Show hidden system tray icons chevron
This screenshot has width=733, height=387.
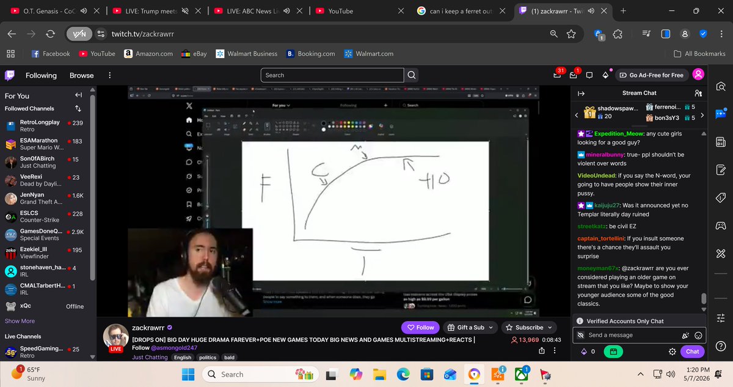tap(641, 374)
